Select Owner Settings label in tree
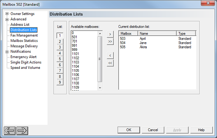The height and width of the screenshot is (138, 217). coord(22,14)
